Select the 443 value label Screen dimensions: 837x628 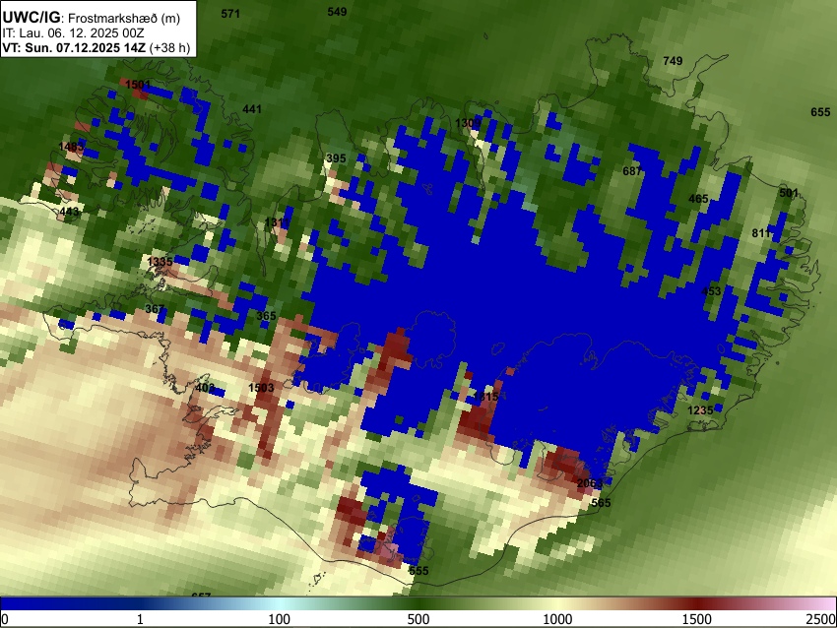(69, 212)
